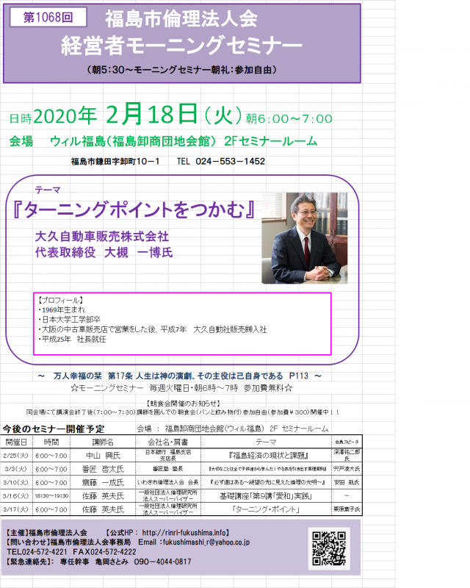Select the company name 大久自動車販売株式会社
470x588 pixels.
(x=102, y=237)
